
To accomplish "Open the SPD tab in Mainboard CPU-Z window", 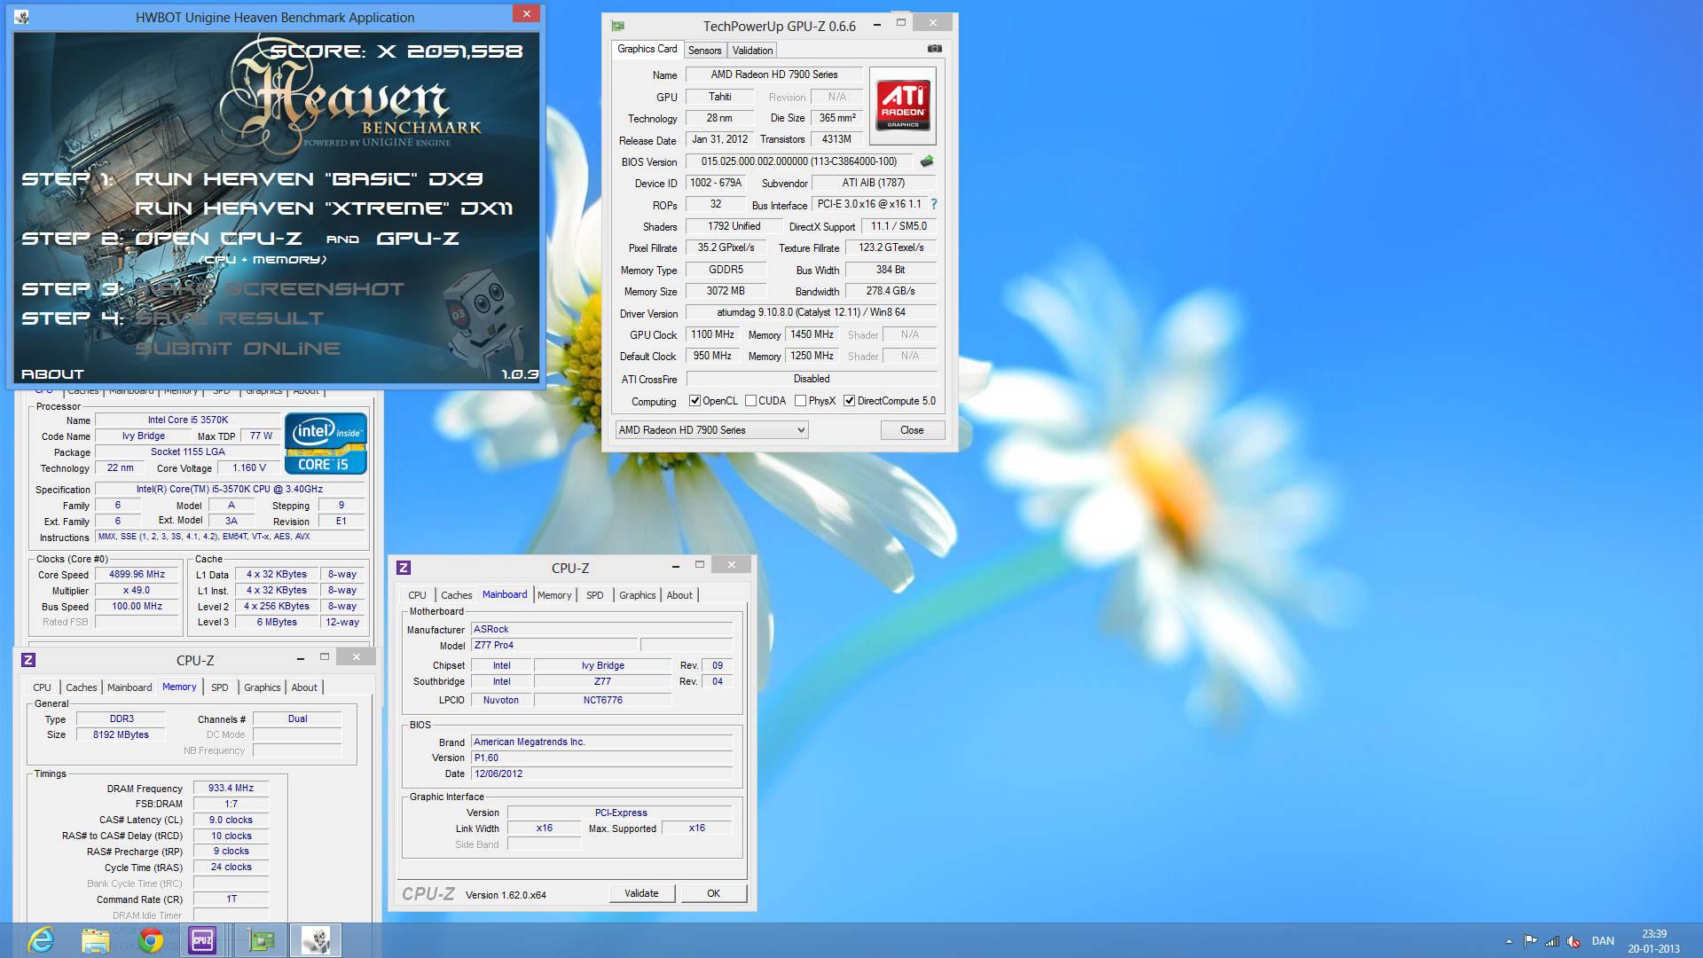I will (595, 595).
